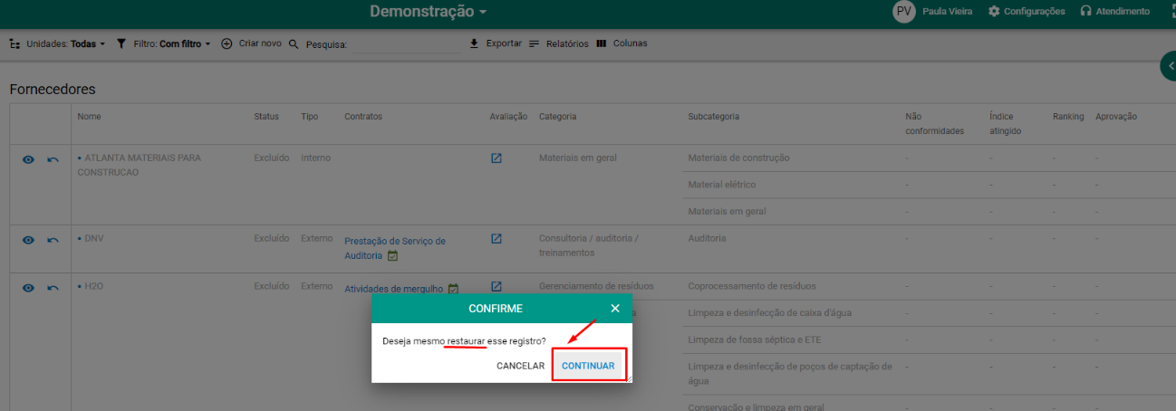View the ATLANTA MATERIAIS record via eye icon
The width and height of the screenshot is (1176, 411).
28,159
